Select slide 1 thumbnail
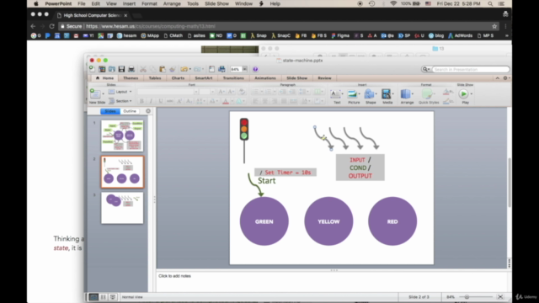Screen dimensions: 539x303 [122, 136]
